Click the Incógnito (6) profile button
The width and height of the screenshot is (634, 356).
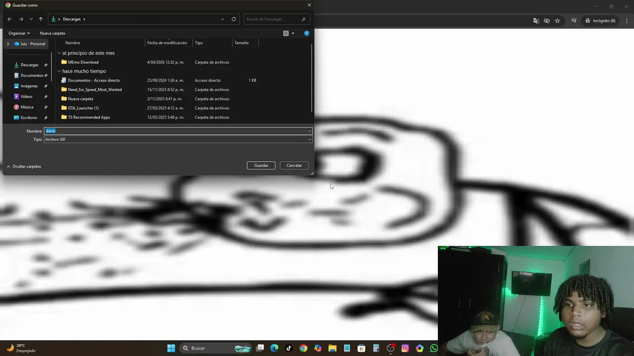point(600,21)
